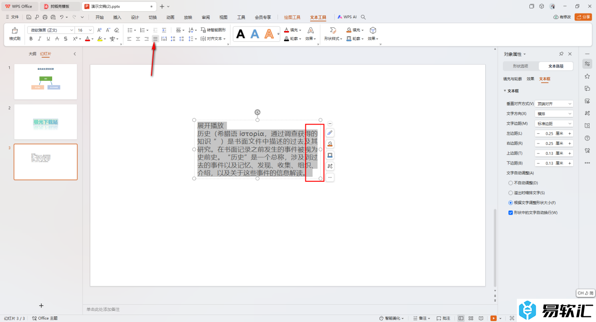Click WPS AI button
Viewport: 596px width, 322px height.
click(x=347, y=17)
